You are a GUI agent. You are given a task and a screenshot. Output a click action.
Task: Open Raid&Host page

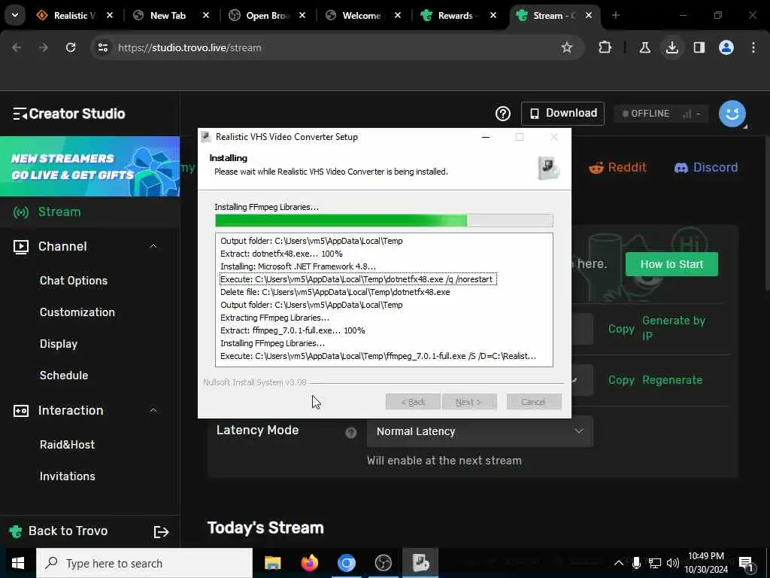67,445
